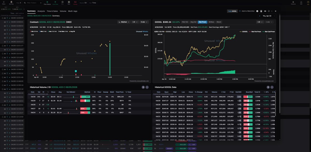311x152 pixels.
Task: Click the 75% Bid/Ask bar for 04/24
Action: [x=85, y=113]
